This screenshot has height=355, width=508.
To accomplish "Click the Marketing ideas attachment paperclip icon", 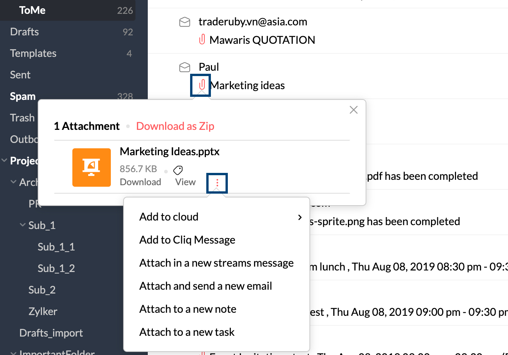I will 202,85.
